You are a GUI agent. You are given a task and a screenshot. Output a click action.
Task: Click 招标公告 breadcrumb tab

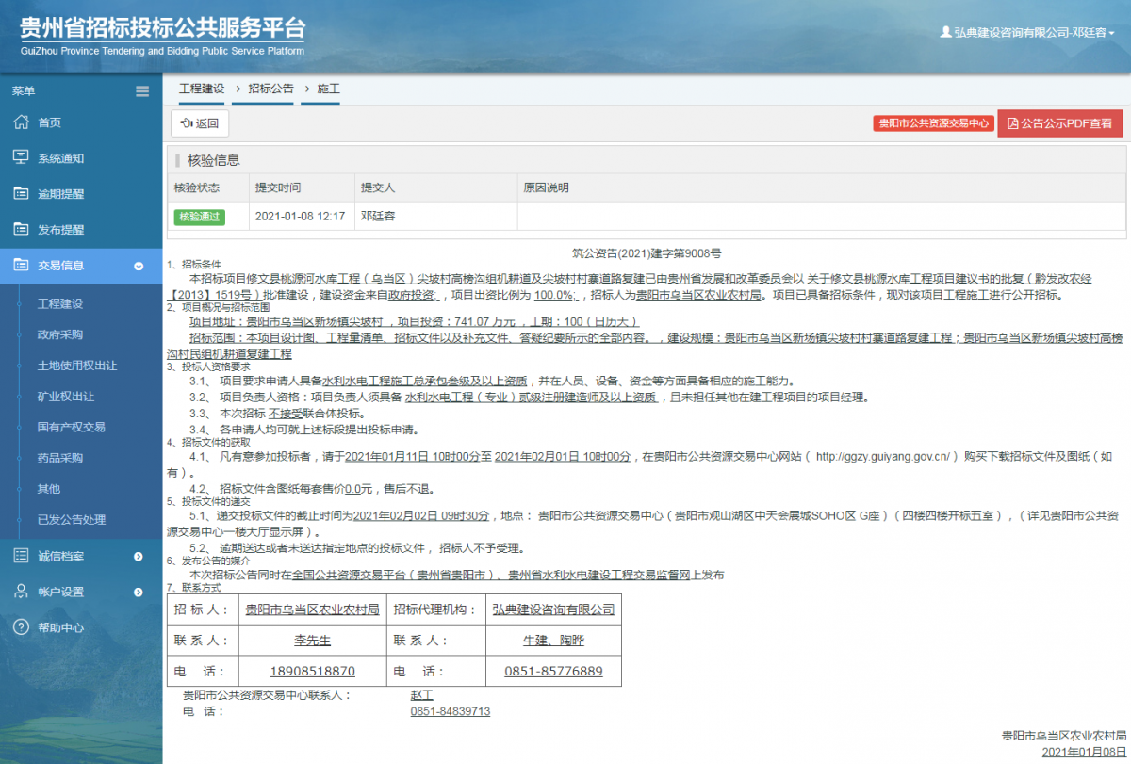(x=270, y=89)
